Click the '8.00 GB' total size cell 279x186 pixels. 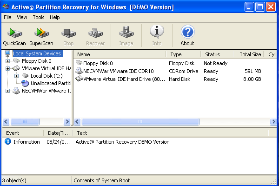[252, 79]
